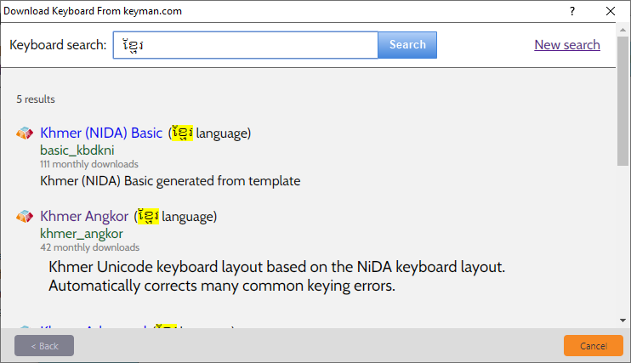Viewport: 631px width, 363px height.
Task: Open the New search link
Action: pos(567,45)
